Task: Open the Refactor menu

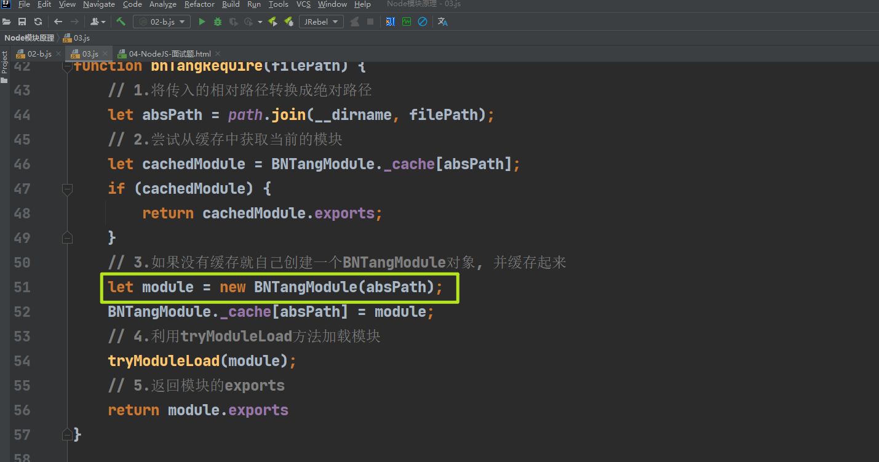Action: [x=199, y=4]
